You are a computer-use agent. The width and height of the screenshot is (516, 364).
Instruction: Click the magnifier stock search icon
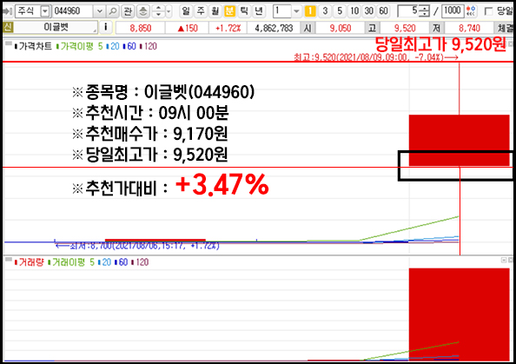click(x=113, y=11)
